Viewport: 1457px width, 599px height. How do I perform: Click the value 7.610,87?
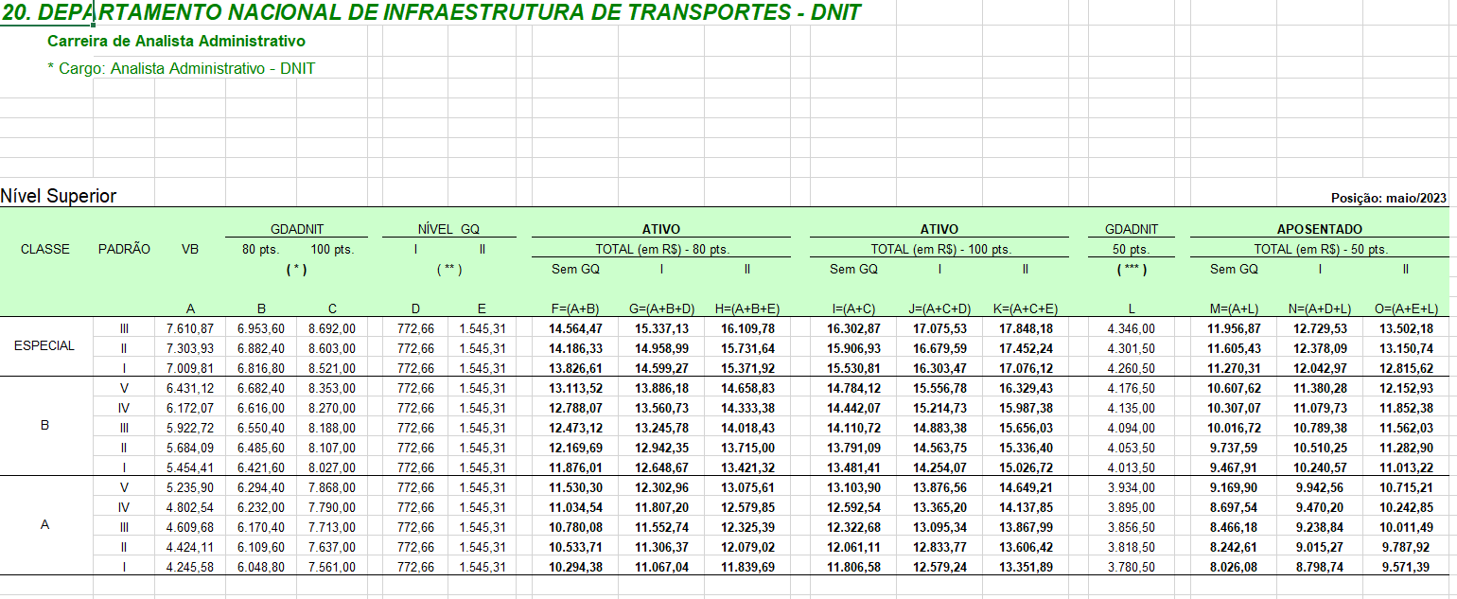[x=190, y=328]
